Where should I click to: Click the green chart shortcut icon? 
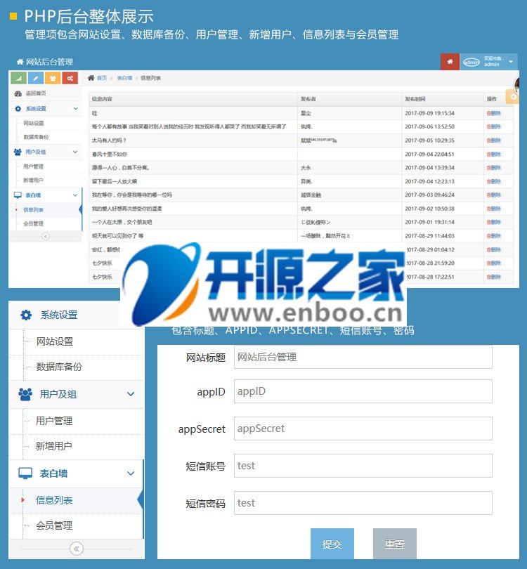18,78
